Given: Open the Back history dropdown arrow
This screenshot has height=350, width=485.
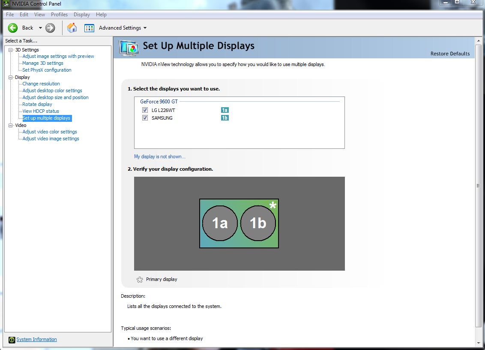Looking at the screenshot, I should pyautogui.click(x=40, y=28).
